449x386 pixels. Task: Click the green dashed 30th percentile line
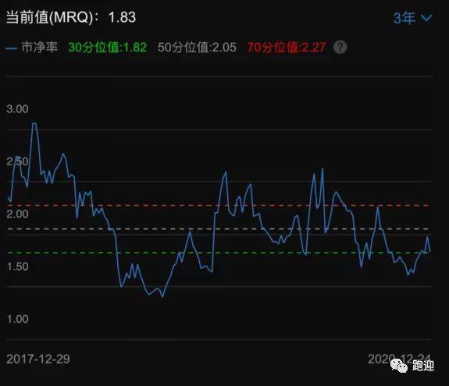tap(218, 253)
